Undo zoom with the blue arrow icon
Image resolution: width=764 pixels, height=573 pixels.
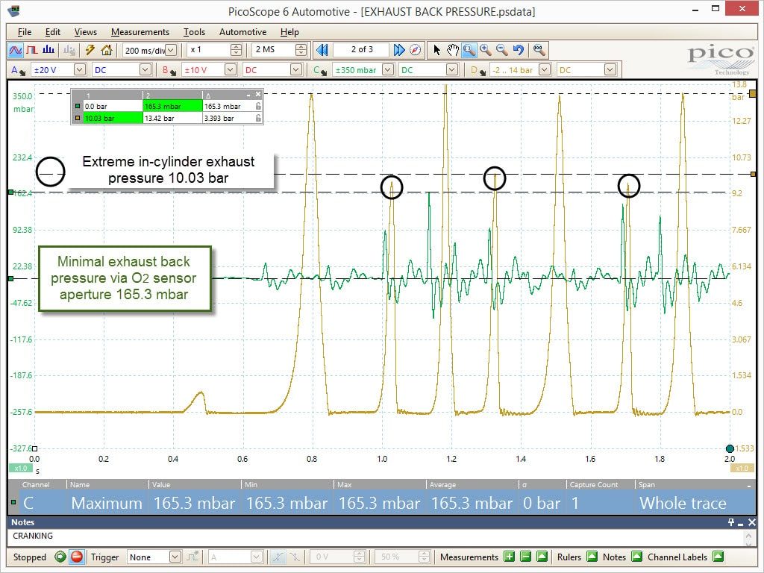pyautogui.click(x=519, y=50)
